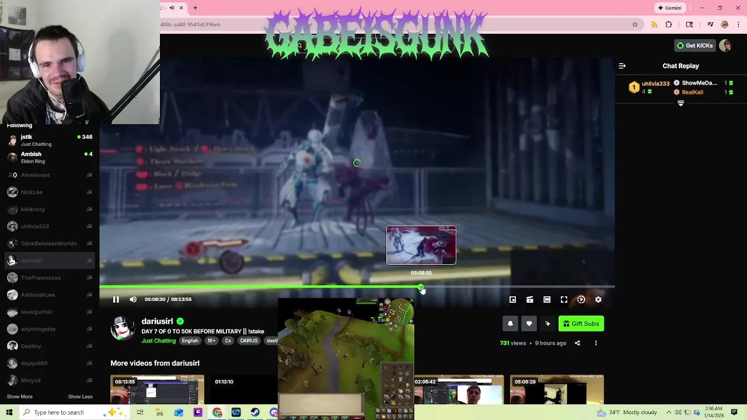This screenshot has height=420, width=747.
Task: Open the Just Chatting category link
Action: click(x=158, y=341)
